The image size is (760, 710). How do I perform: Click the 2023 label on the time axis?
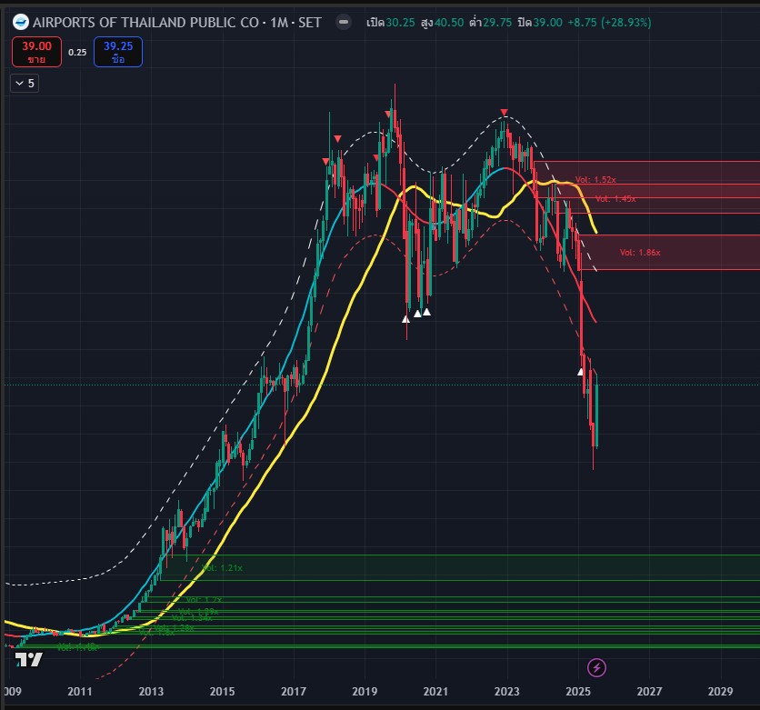(x=506, y=692)
